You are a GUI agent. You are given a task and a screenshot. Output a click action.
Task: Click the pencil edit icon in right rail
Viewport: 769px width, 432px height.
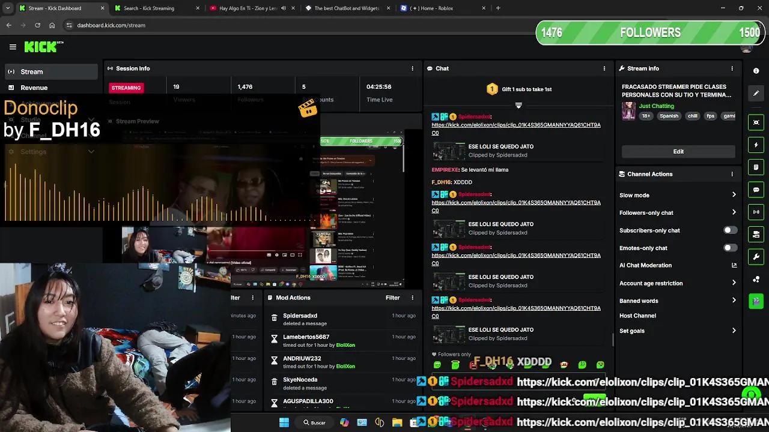point(756,93)
